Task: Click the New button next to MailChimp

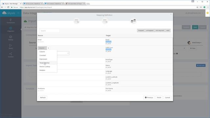Action: click(x=193, y=48)
